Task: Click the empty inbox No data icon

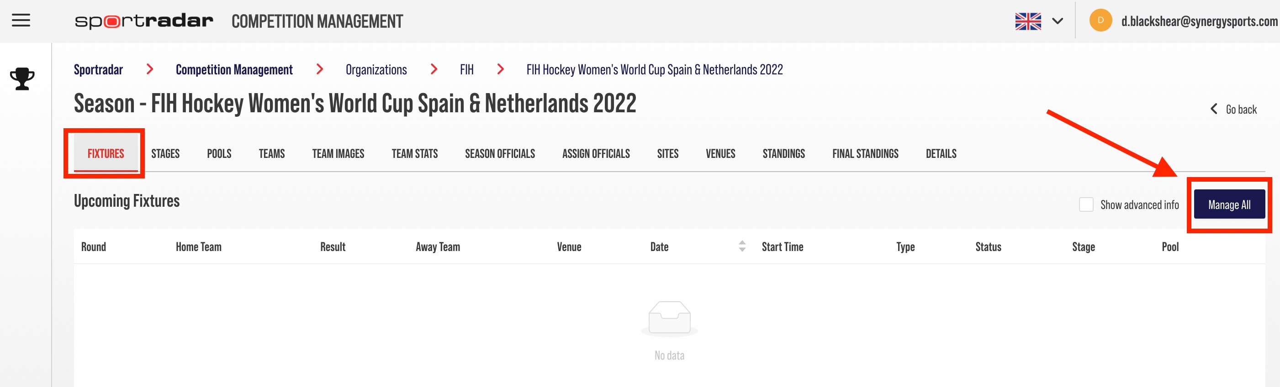Action: 669,318
